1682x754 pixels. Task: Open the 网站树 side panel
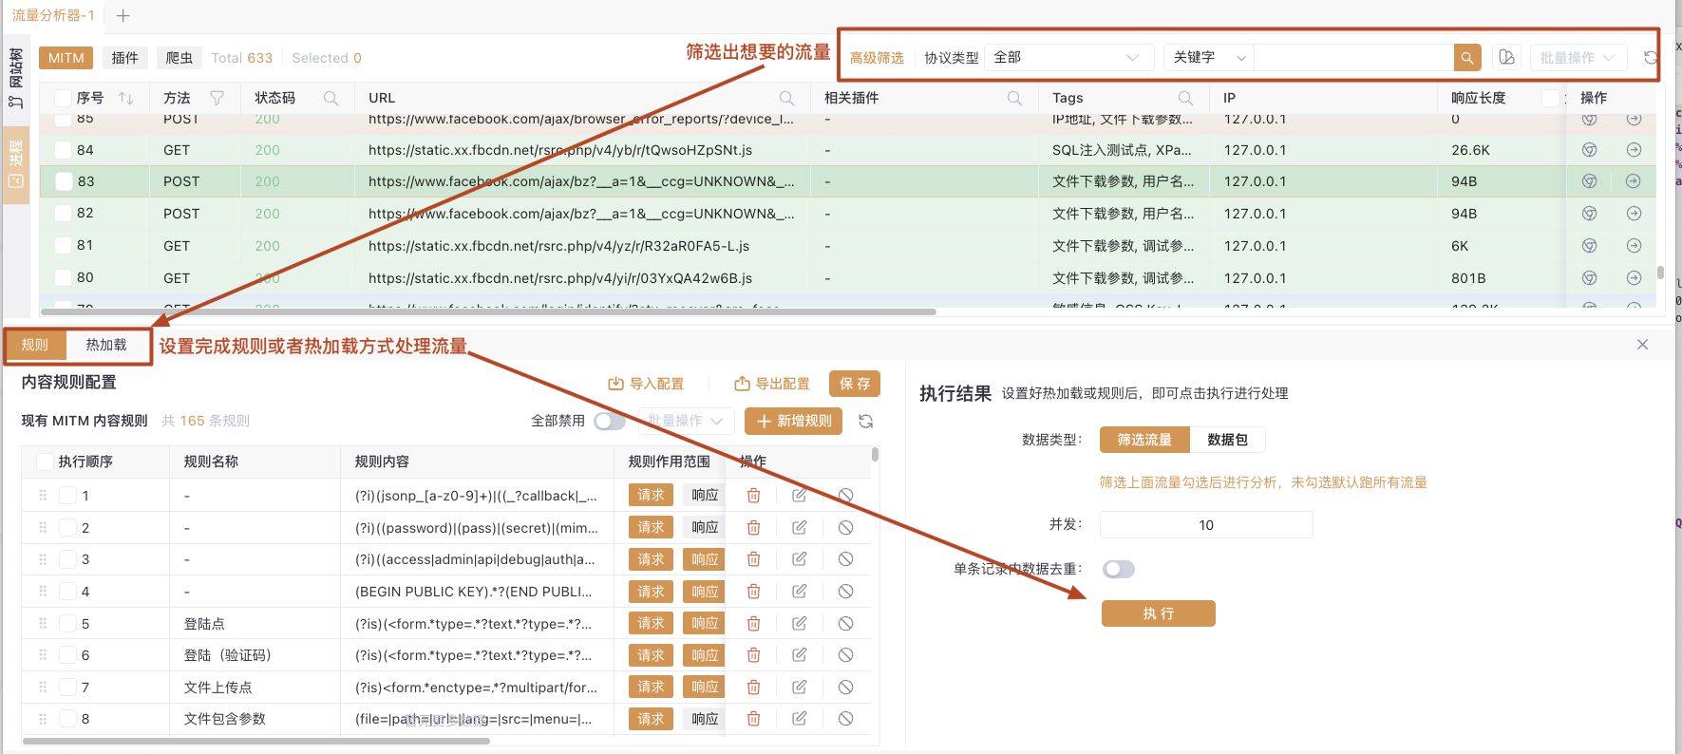pos(15,78)
